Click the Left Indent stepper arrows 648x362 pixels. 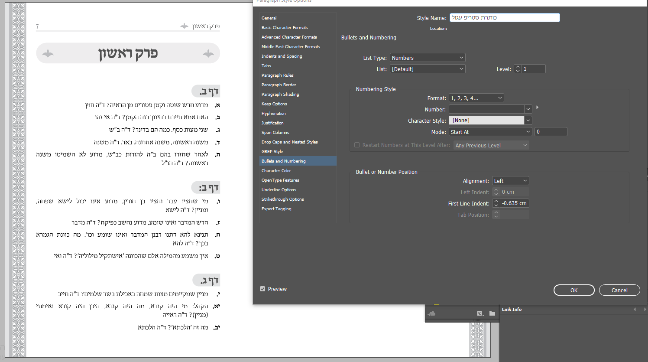pos(496,192)
